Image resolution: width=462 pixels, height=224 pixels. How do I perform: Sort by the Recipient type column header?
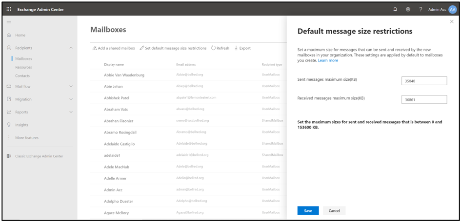[x=272, y=64]
